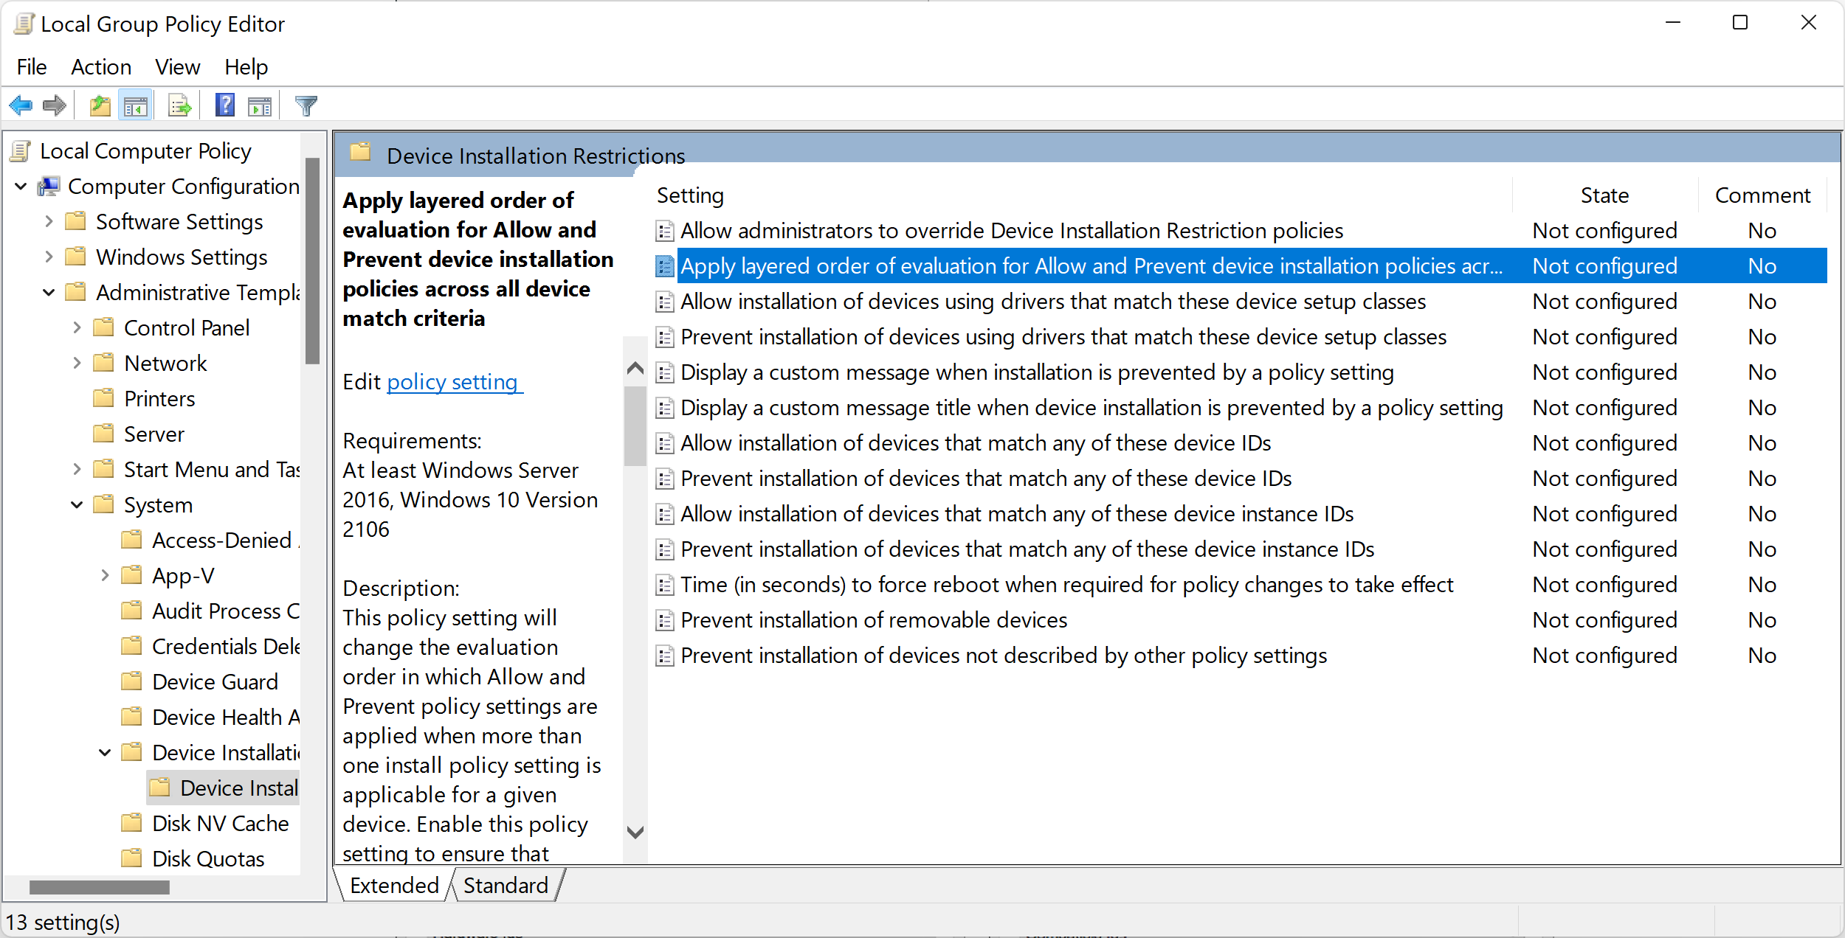Collapse the System tree node
Viewport: 1845px width, 938px height.
tap(77, 504)
